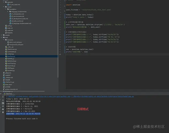The height and width of the screenshot is (133, 169).
Task: Click the folder icon of the resources directory
Action: point(6,40)
